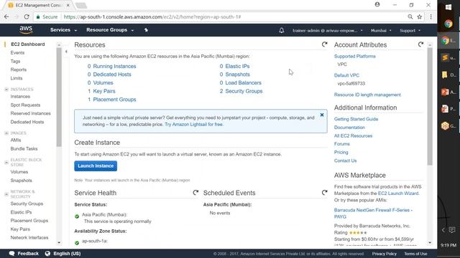The image size is (460, 258).
Task: Click the Launch Instance button
Action: (96, 166)
